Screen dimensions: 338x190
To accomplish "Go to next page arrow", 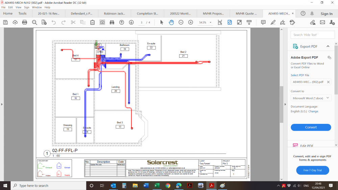I will [x=131, y=22].
